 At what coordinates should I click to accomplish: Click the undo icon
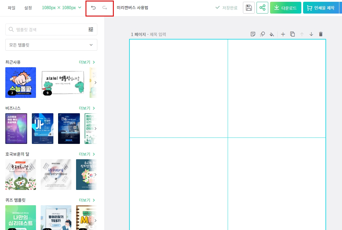(x=93, y=8)
